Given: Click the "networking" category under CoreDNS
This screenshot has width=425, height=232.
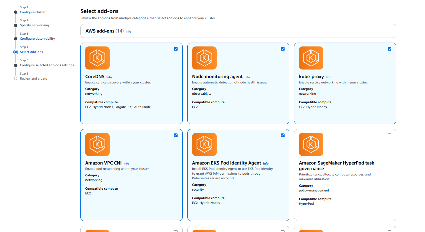Looking at the screenshot, I should point(94,94).
